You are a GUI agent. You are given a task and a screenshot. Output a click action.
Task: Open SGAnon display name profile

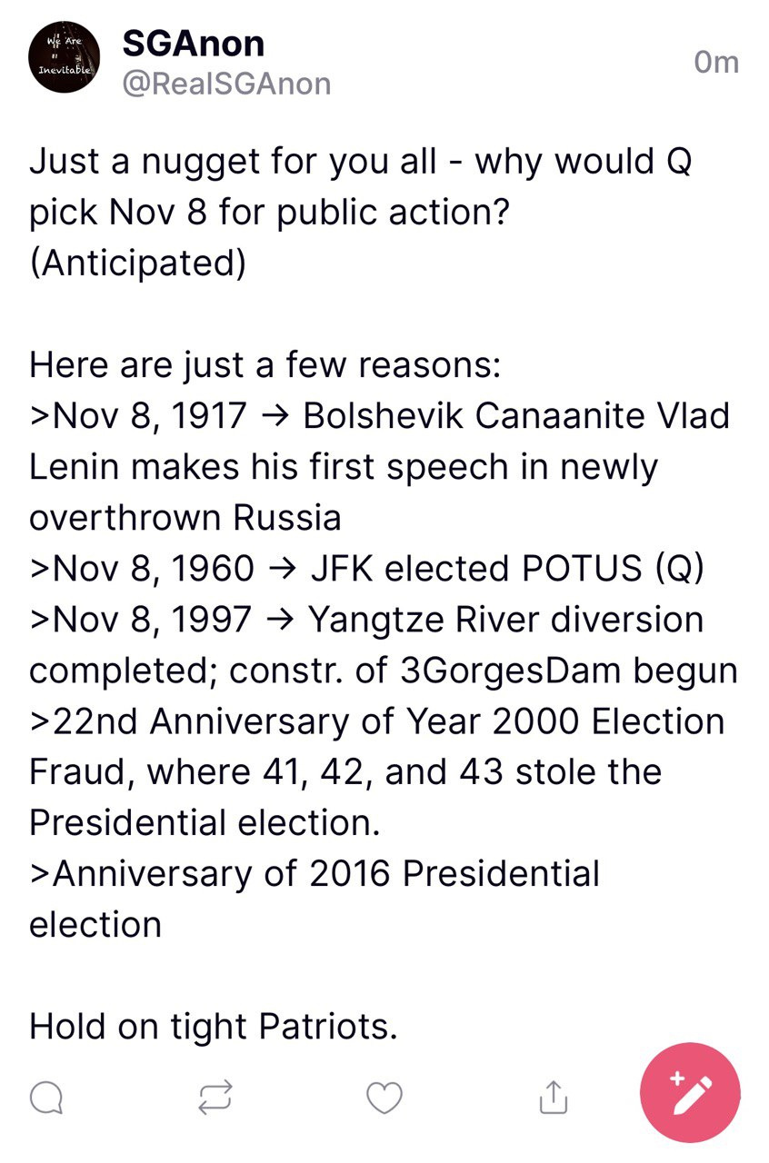[x=193, y=43]
